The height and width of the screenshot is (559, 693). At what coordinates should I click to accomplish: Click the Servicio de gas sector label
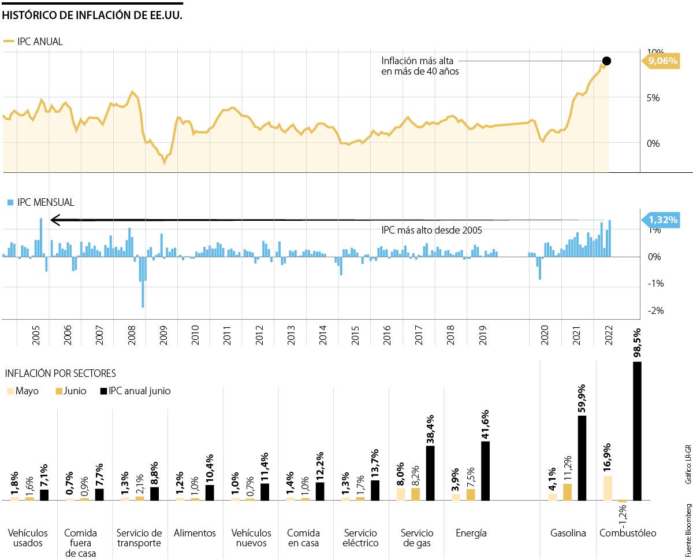(x=416, y=538)
